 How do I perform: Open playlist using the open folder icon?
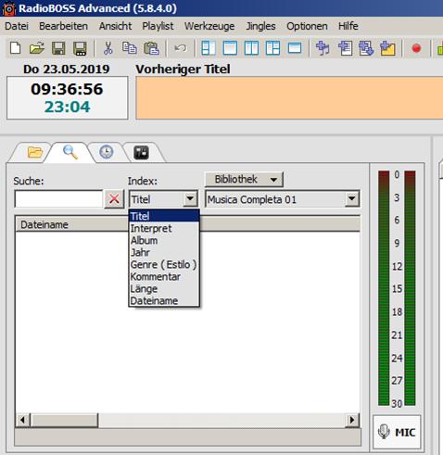(x=37, y=48)
